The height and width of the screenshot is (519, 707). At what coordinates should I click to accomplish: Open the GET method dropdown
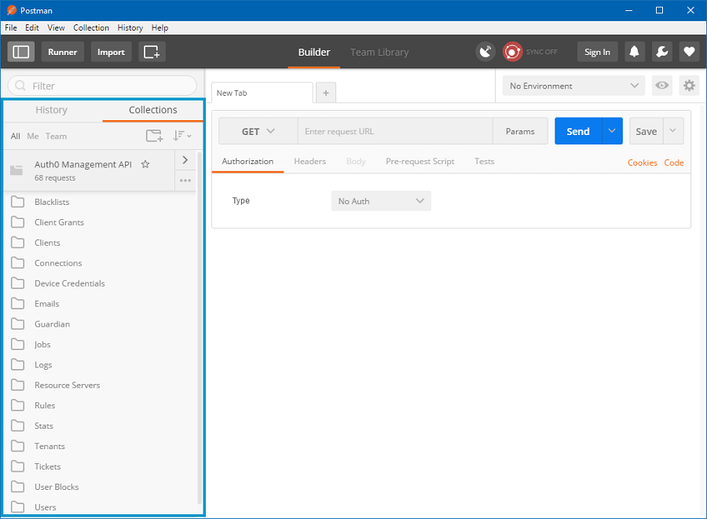point(257,130)
